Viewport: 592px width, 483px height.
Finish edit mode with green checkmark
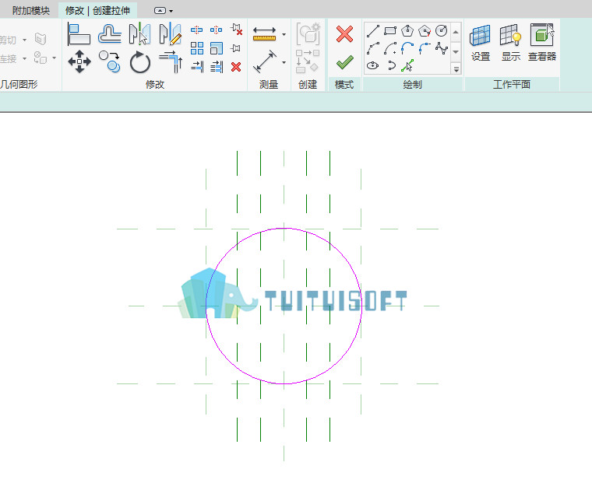(x=344, y=62)
